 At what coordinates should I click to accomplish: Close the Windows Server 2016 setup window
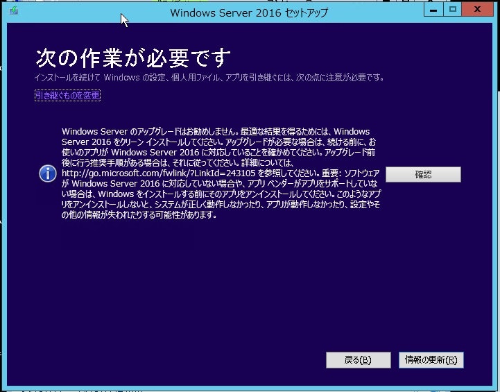click(x=477, y=10)
